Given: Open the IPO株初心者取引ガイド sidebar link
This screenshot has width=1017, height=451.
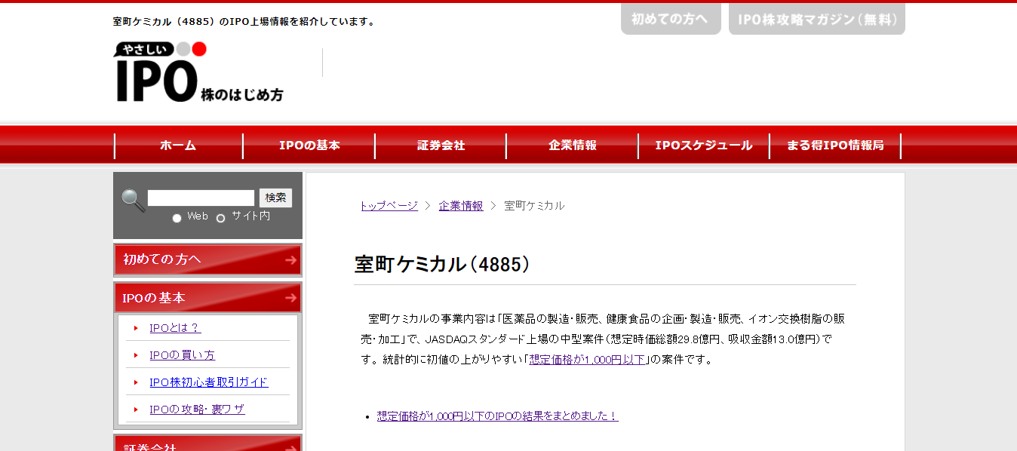Looking at the screenshot, I should click(x=209, y=382).
